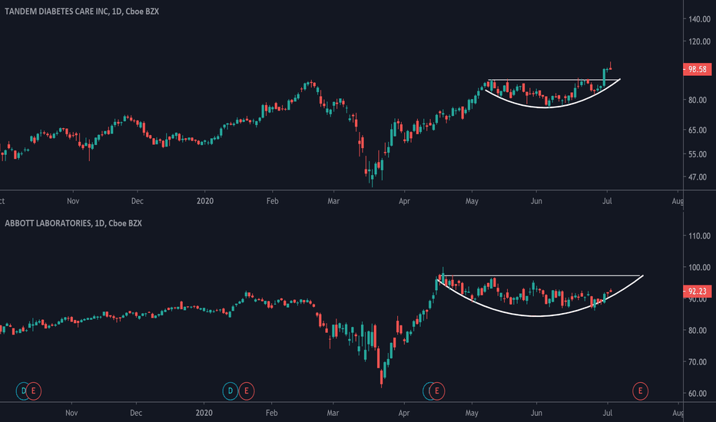716x422 pixels.
Task: Select the Feb label on Abbott time axis
Action: coord(272,413)
